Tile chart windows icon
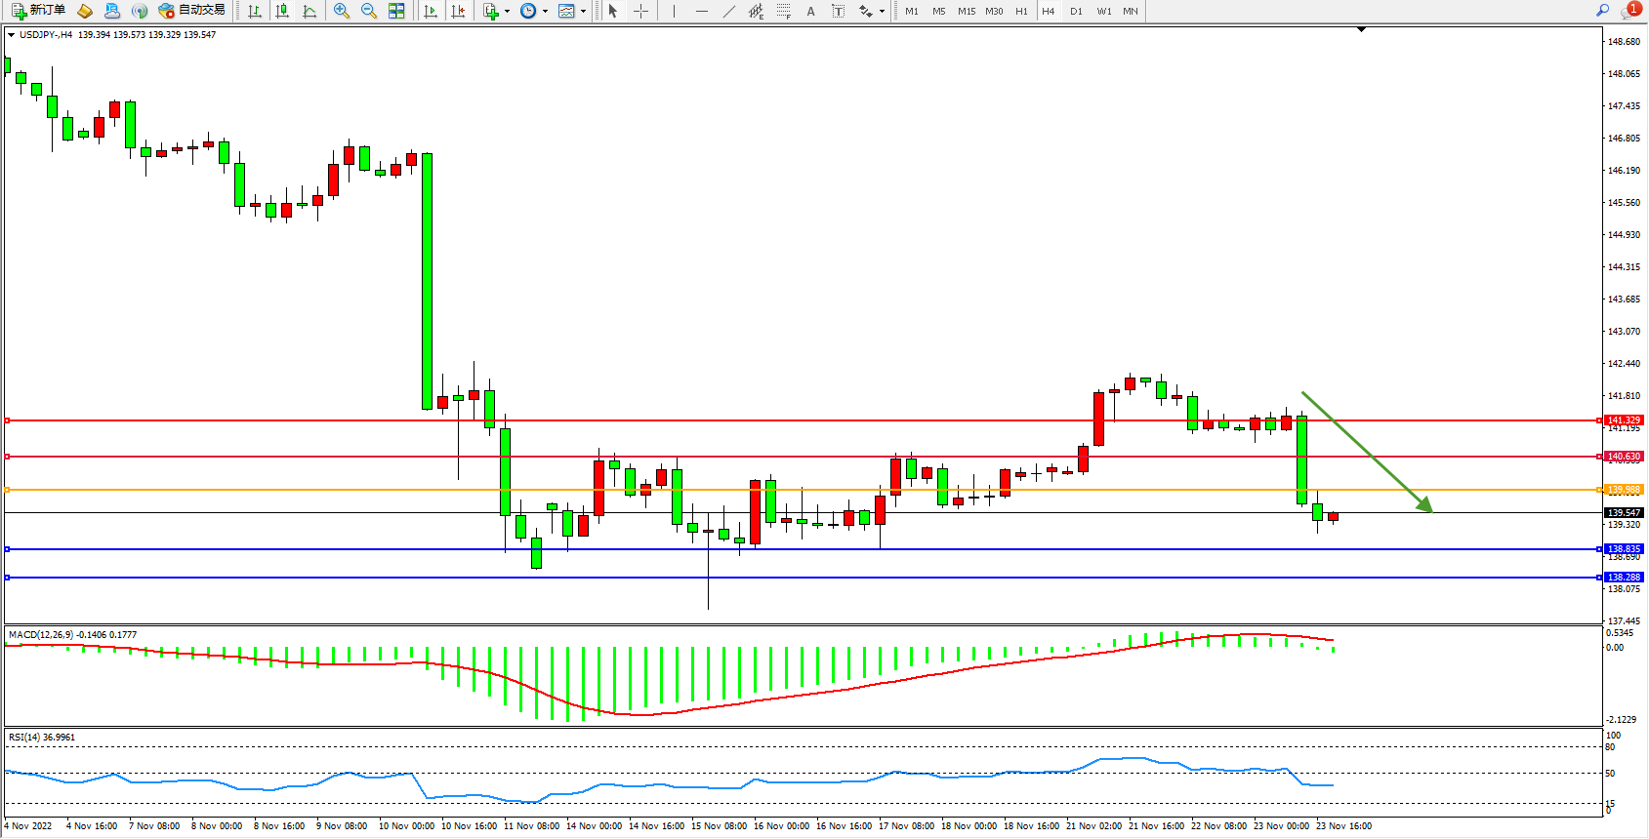The width and height of the screenshot is (1649, 839). tap(396, 11)
